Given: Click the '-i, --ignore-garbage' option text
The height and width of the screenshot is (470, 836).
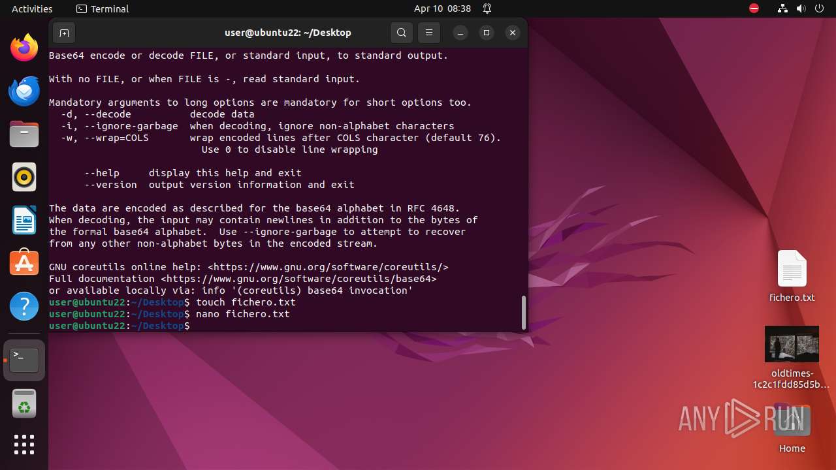Looking at the screenshot, I should [x=120, y=126].
